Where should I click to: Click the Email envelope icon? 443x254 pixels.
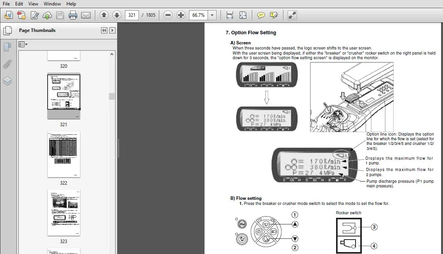point(85,15)
